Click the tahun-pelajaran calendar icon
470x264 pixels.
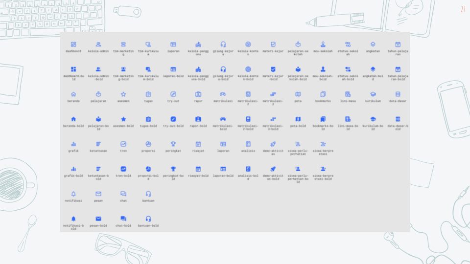[398, 44]
